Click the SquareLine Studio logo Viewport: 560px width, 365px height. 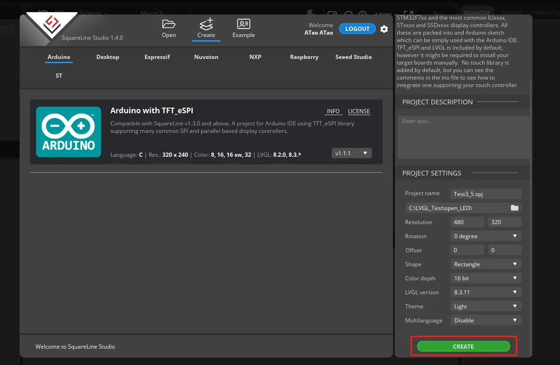(x=52, y=25)
